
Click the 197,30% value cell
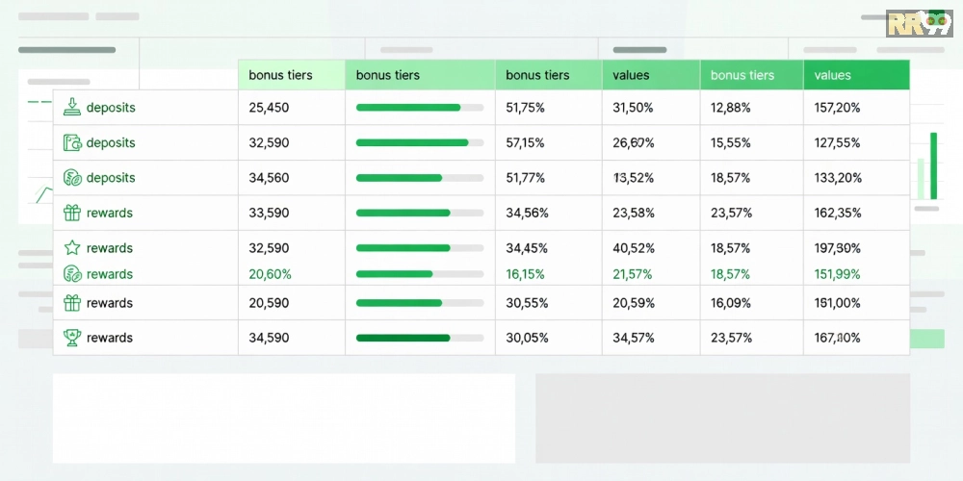[x=837, y=248]
